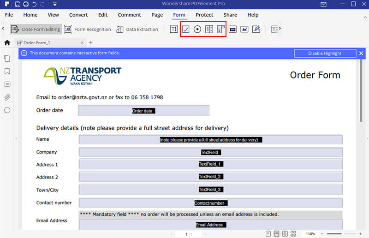Switch to two-page continuous view
The width and height of the screenshot is (369, 238).
pos(293,234)
